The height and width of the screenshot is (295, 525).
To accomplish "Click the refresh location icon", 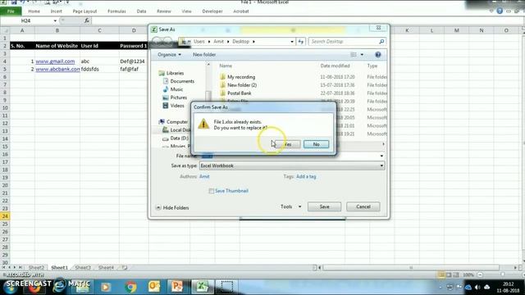I will [x=301, y=42].
